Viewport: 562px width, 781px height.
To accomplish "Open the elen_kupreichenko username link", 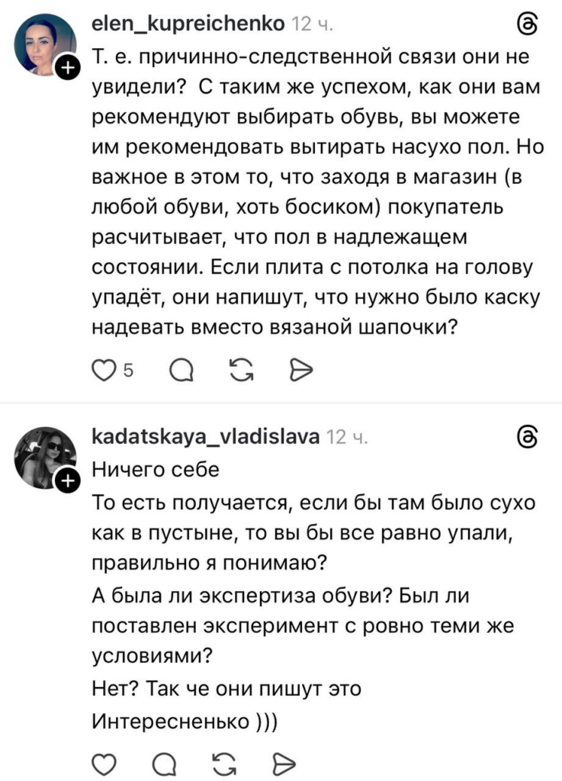I will point(188,26).
